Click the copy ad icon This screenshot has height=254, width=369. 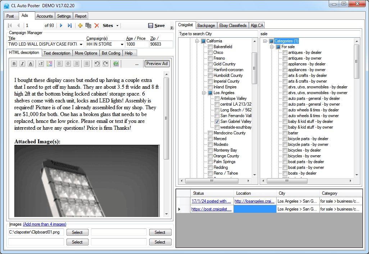pos(88,26)
